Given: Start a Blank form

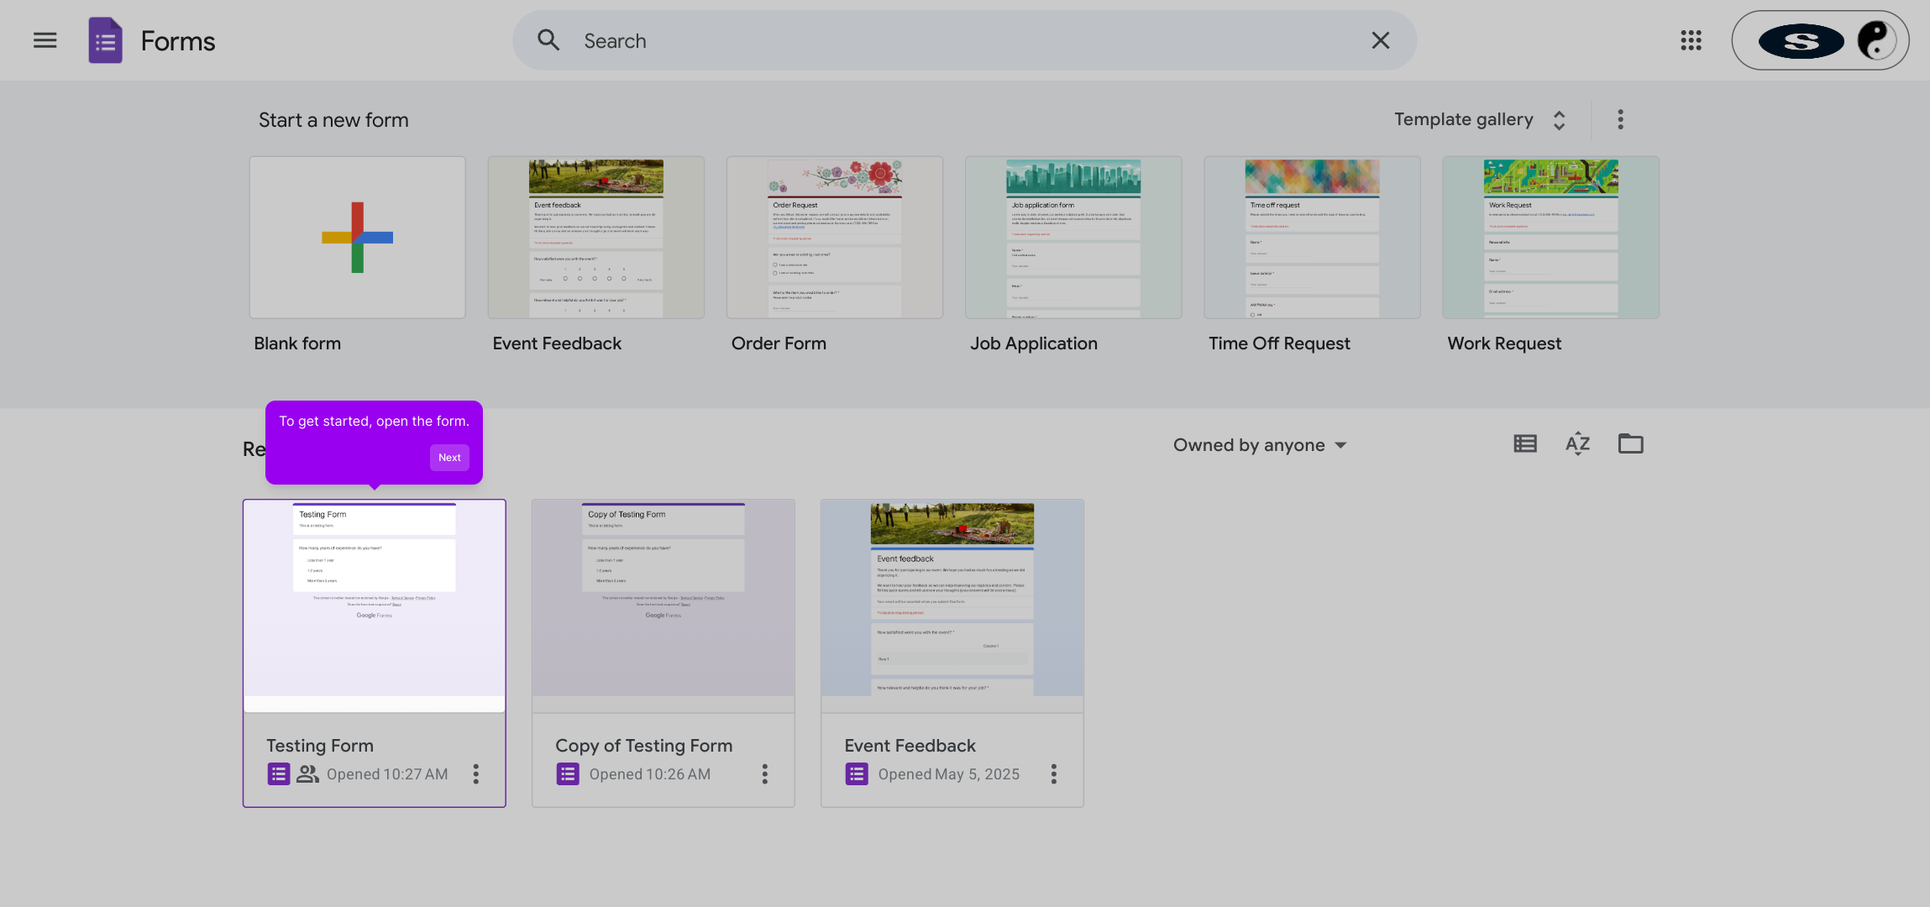Looking at the screenshot, I should pos(358,238).
